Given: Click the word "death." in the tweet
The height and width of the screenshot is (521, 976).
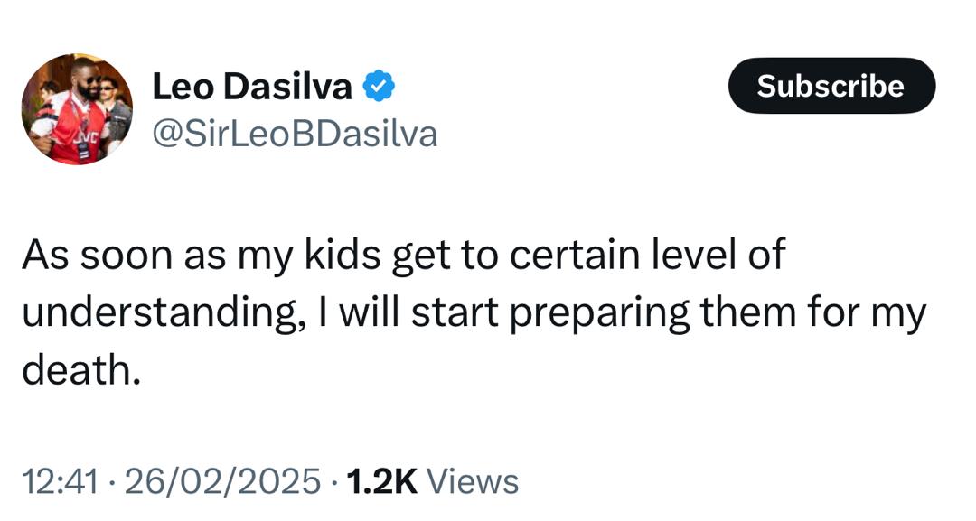Looking at the screenshot, I should pos(81,370).
